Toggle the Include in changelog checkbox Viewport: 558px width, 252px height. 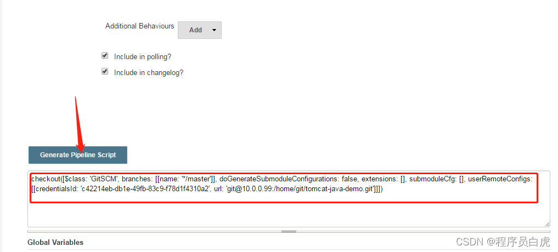105,71
